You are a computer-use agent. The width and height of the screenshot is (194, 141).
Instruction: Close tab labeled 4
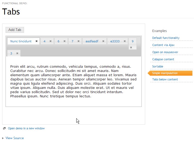click(50, 41)
